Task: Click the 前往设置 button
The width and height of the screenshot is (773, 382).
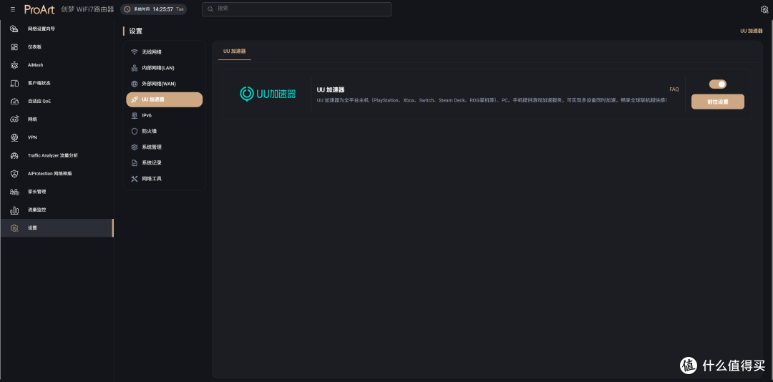Action: tap(718, 102)
